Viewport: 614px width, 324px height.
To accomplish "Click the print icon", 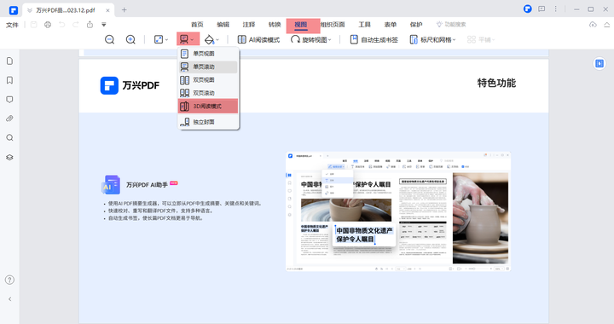I will click(x=48, y=25).
